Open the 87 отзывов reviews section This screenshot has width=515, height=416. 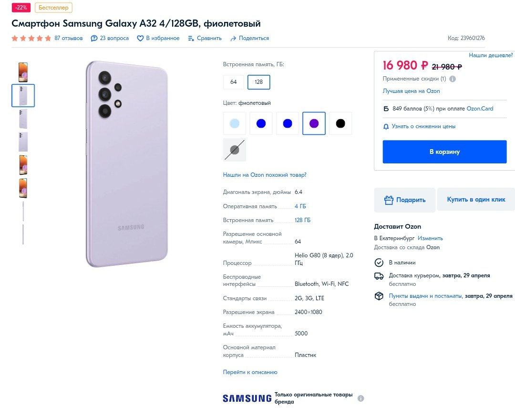coord(69,38)
